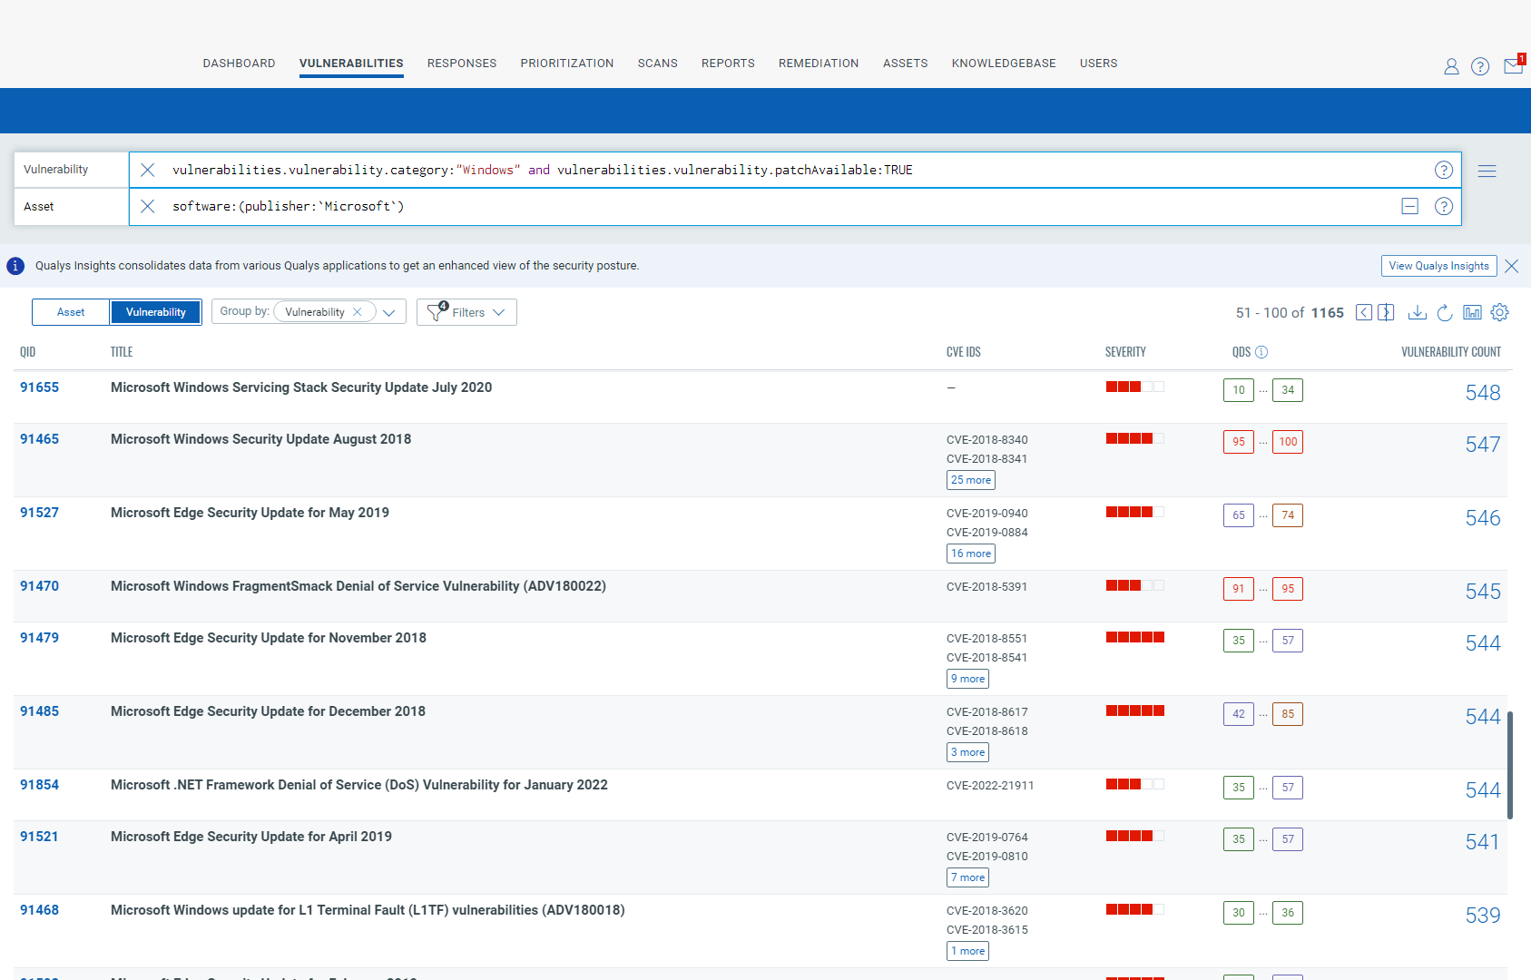
Task: Open the Vulnerabilities tab
Action: pyautogui.click(x=351, y=64)
